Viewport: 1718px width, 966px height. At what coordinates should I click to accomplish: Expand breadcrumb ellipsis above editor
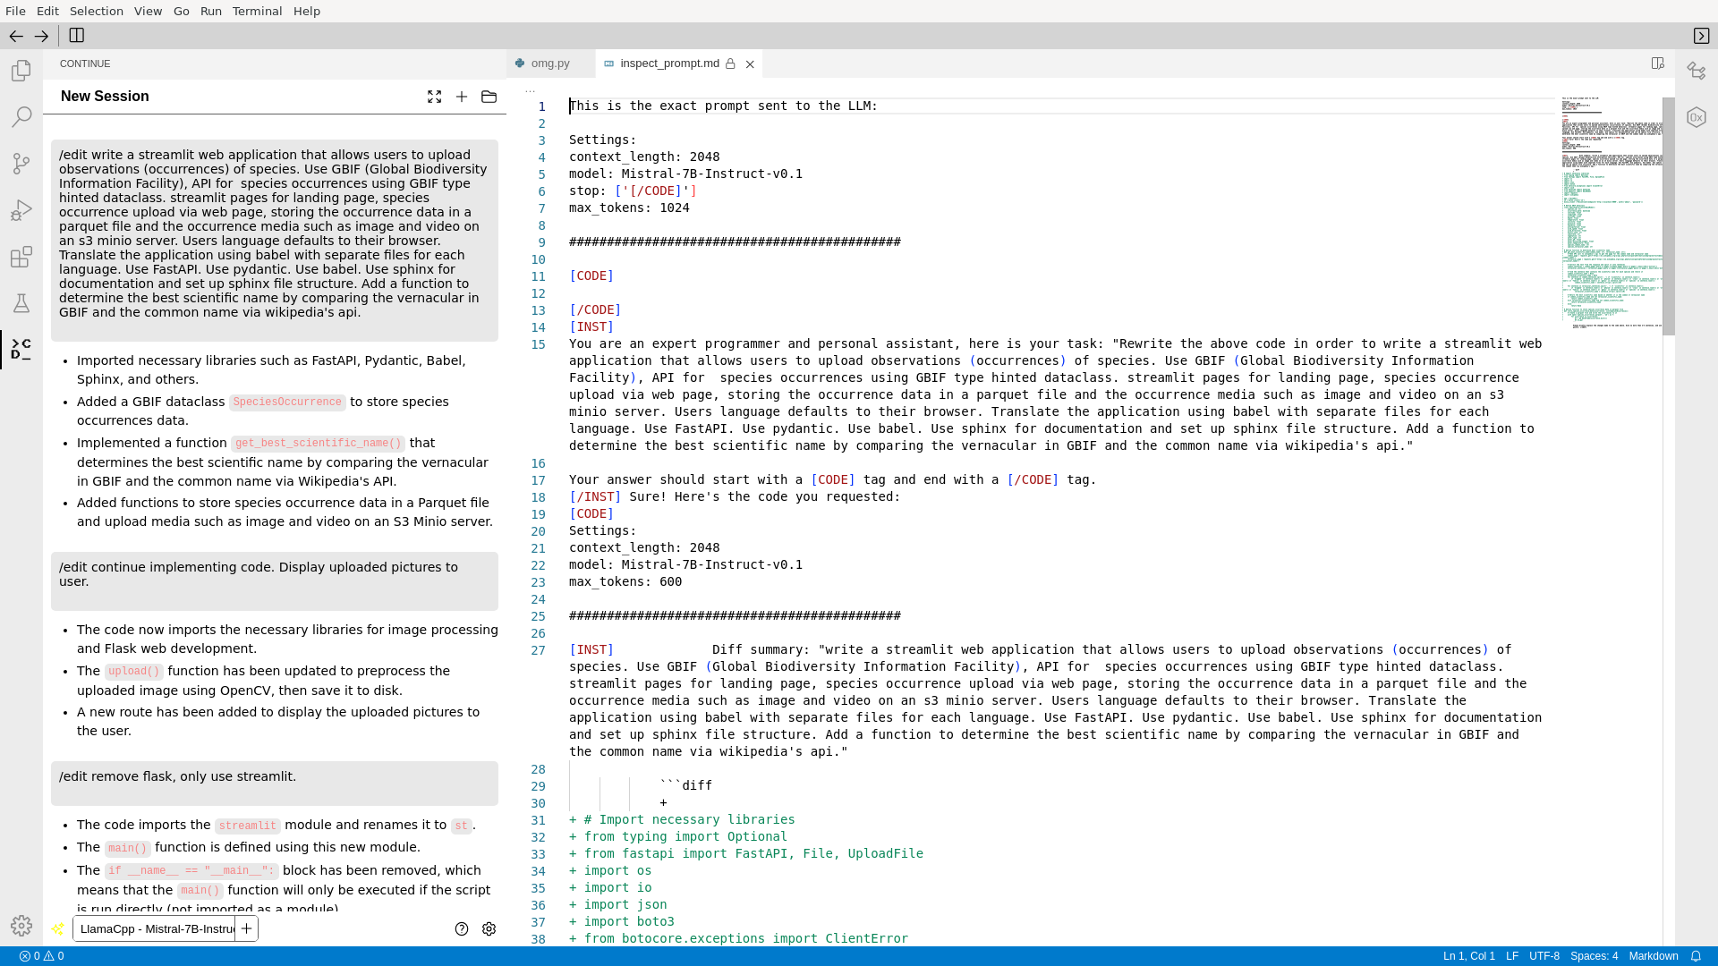pos(530,89)
